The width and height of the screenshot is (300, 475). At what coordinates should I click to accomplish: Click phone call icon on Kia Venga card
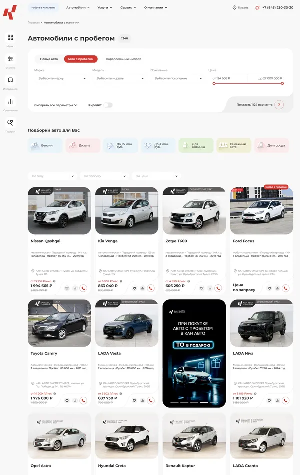pyautogui.click(x=150, y=288)
